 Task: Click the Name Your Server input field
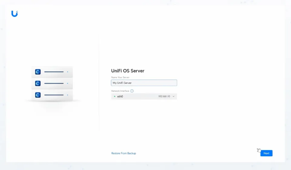coord(144,83)
